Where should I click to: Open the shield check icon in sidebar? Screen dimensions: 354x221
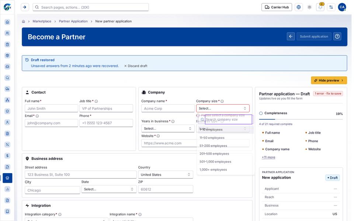click(7, 111)
